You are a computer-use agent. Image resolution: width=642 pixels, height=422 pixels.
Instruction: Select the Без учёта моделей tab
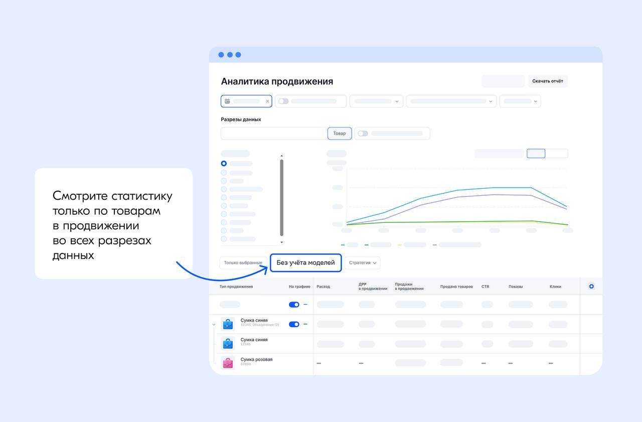pyautogui.click(x=306, y=263)
